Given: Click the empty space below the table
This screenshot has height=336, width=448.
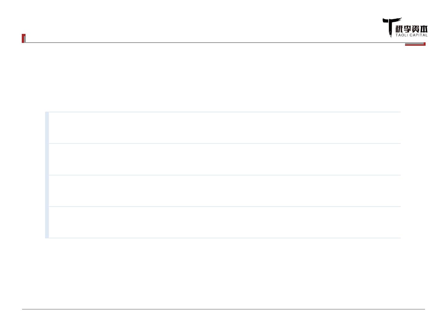Looking at the screenshot, I should pyautogui.click(x=218, y=274).
